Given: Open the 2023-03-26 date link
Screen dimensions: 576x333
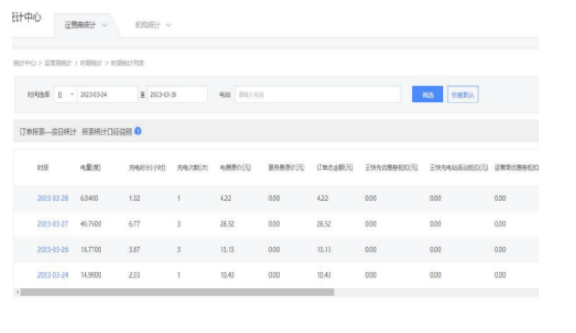Looking at the screenshot, I should click(53, 249).
